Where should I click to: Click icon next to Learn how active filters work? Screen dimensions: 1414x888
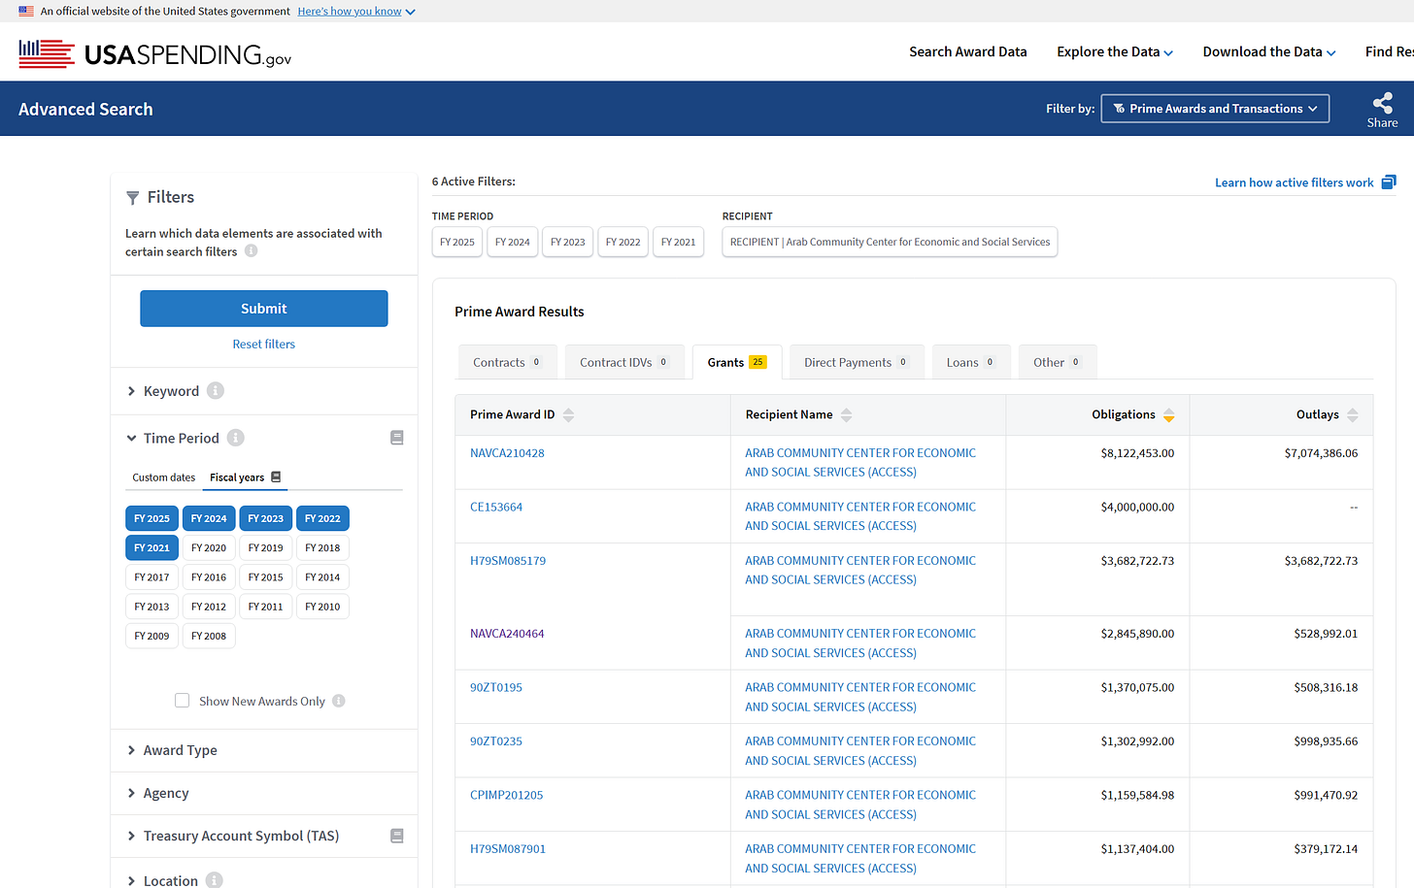tap(1389, 181)
